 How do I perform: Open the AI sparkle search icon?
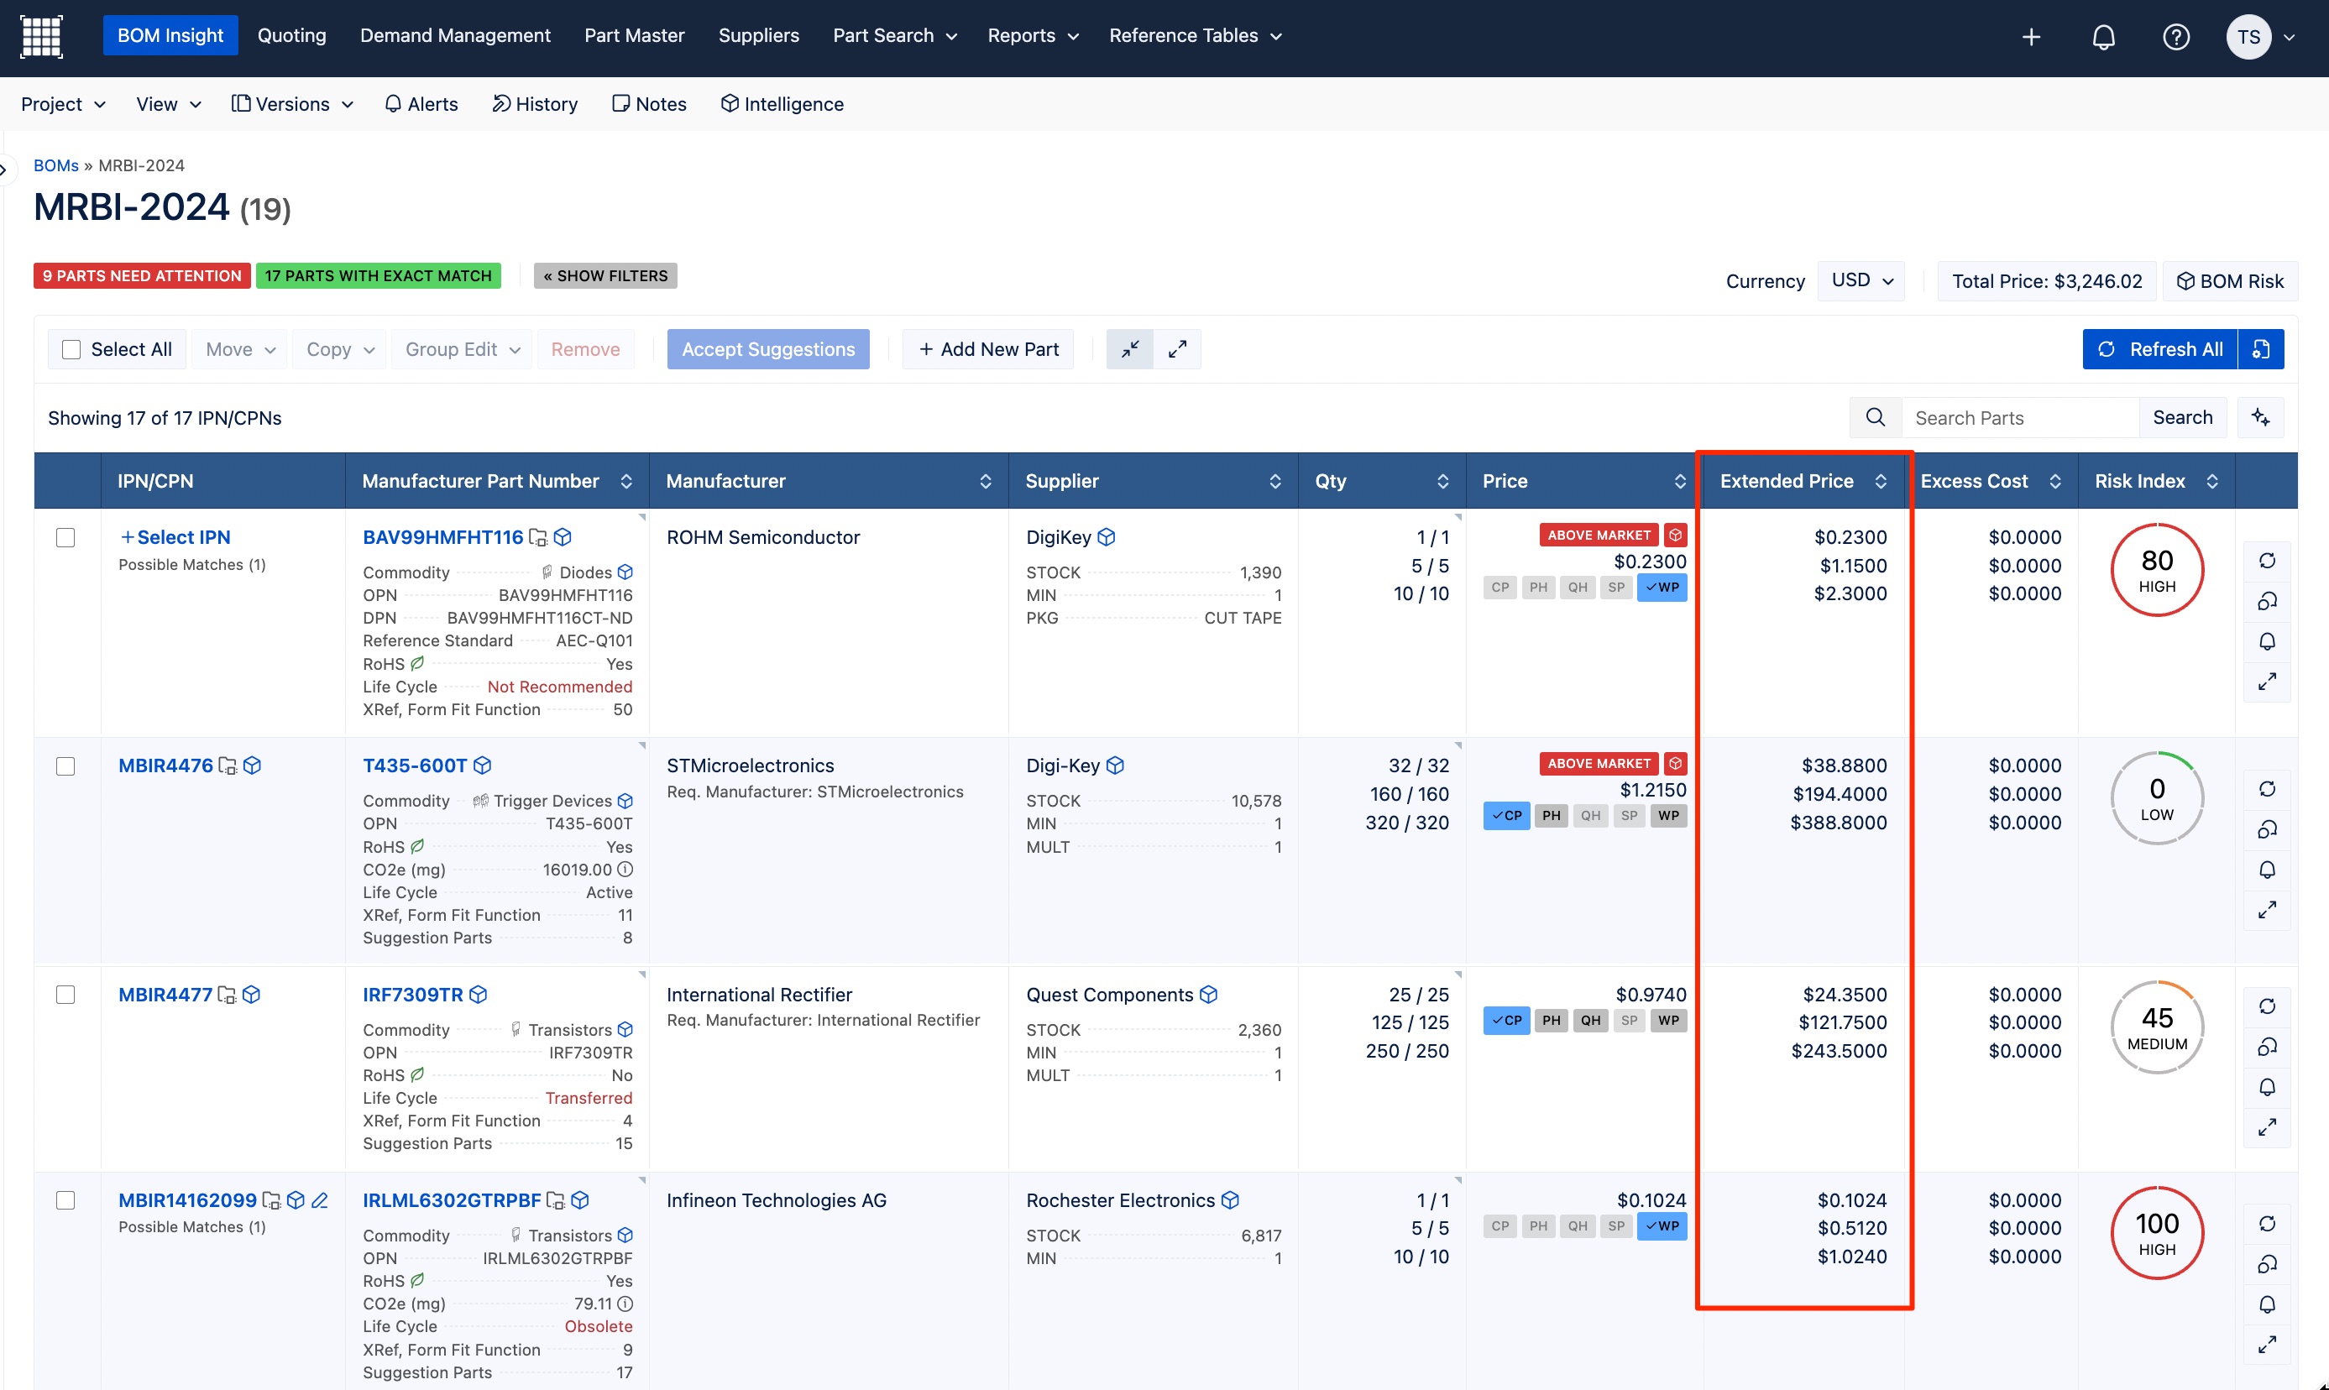[2259, 417]
